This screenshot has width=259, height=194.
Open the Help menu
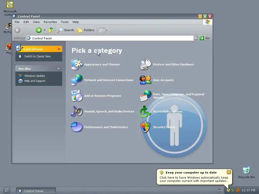(x=76, y=22)
